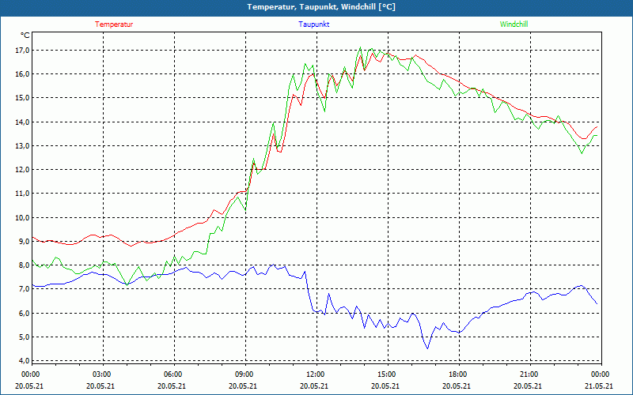
Task: Click the 06:00 time axis label
Action: (174, 374)
